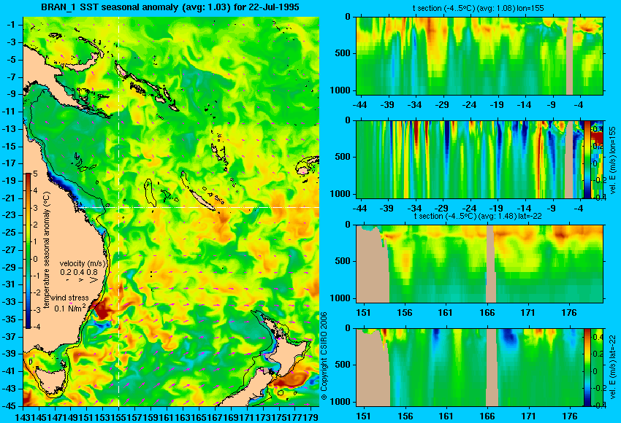Image resolution: width=621 pixels, height=423 pixels.
Task: Click latitude label '-1' on the map's left axis
Action: [10, 25]
